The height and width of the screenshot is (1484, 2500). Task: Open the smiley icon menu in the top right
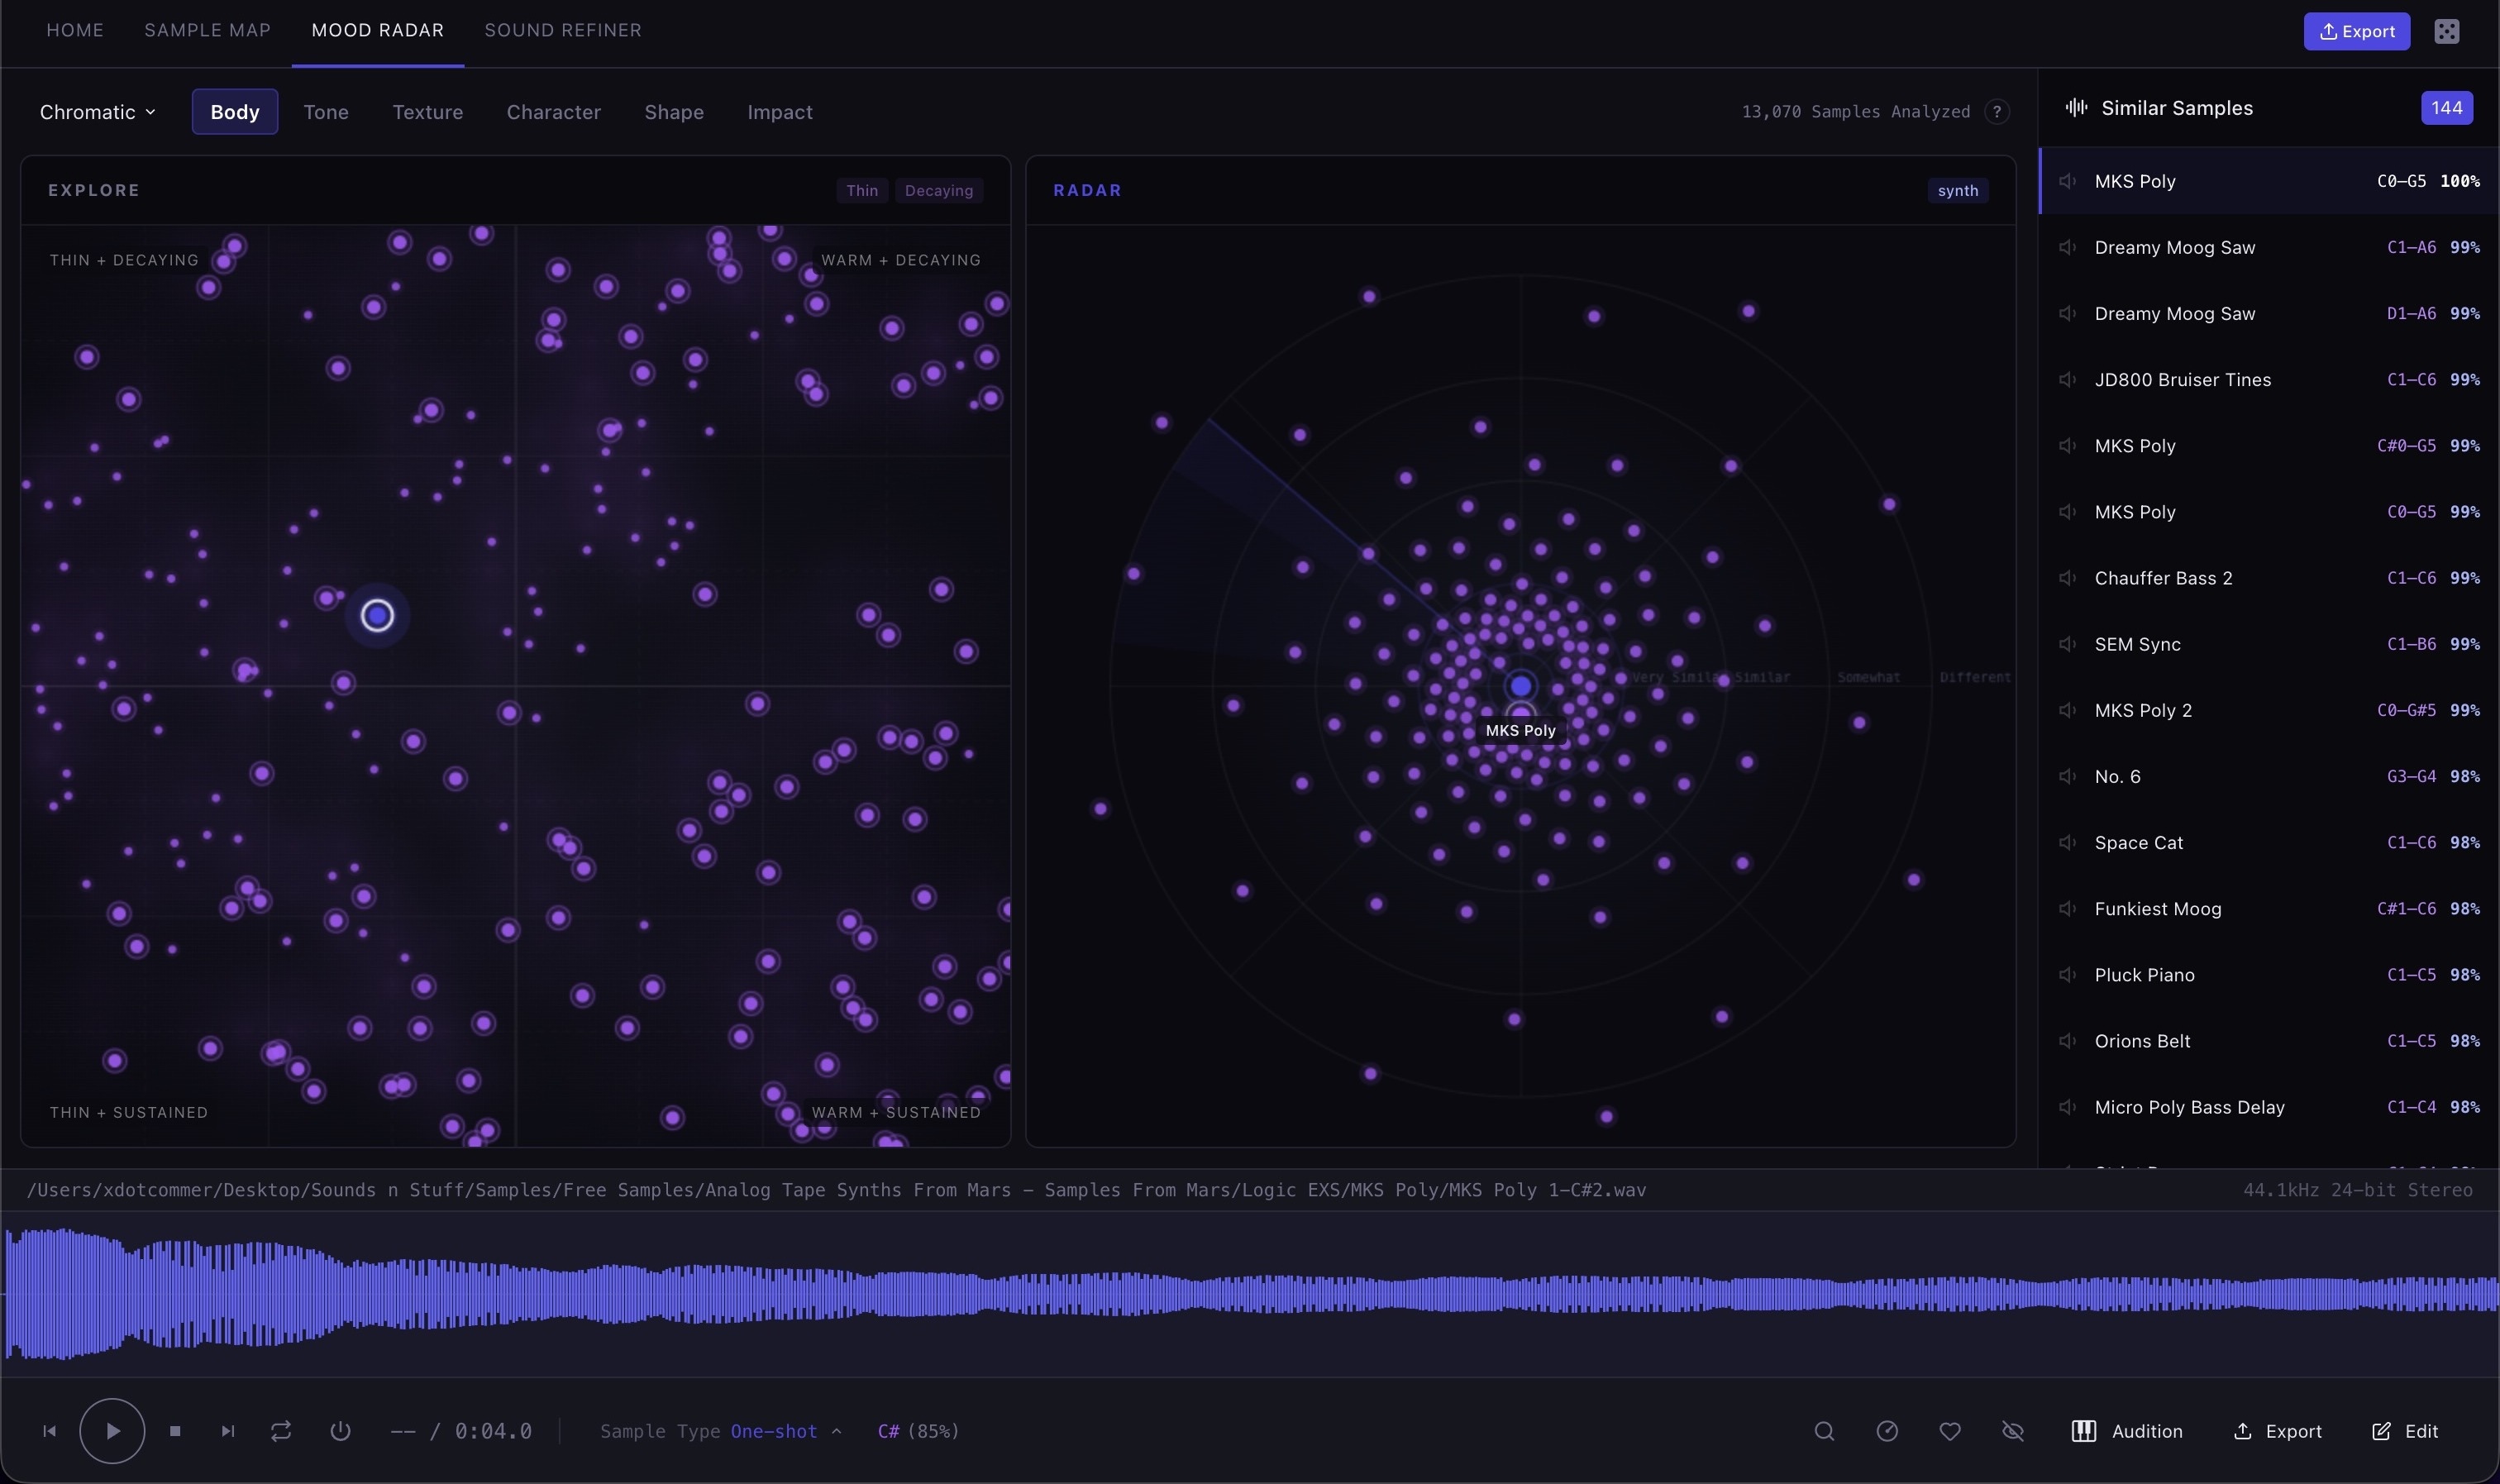click(2446, 31)
